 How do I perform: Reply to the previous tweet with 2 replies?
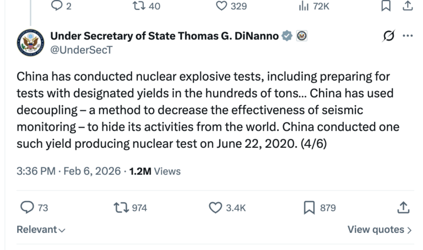(x=57, y=6)
